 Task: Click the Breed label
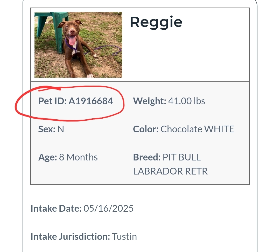coord(147,157)
